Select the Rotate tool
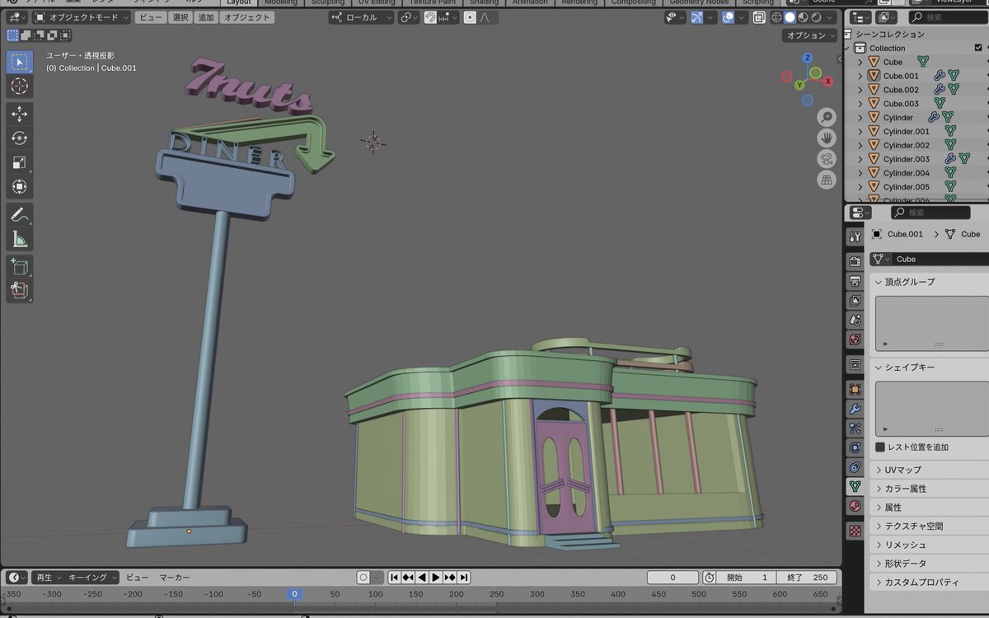The height and width of the screenshot is (618, 989). coord(20,138)
